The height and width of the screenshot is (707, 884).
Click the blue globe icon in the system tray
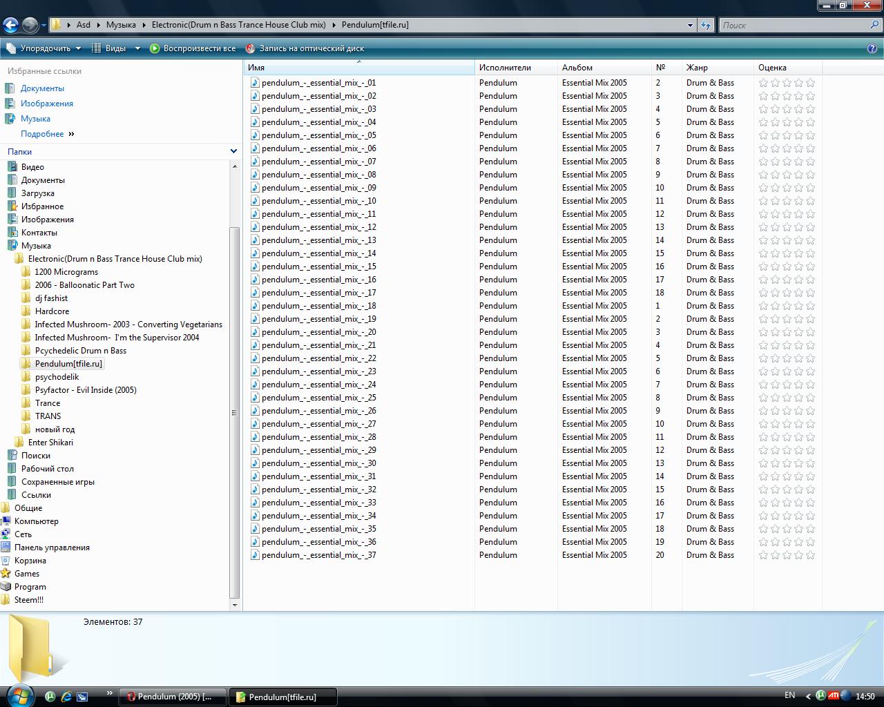(845, 696)
